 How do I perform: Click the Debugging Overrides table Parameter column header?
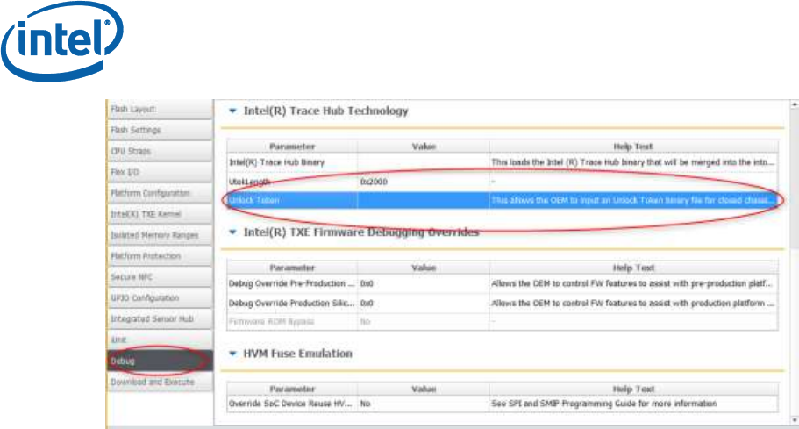[292, 268]
